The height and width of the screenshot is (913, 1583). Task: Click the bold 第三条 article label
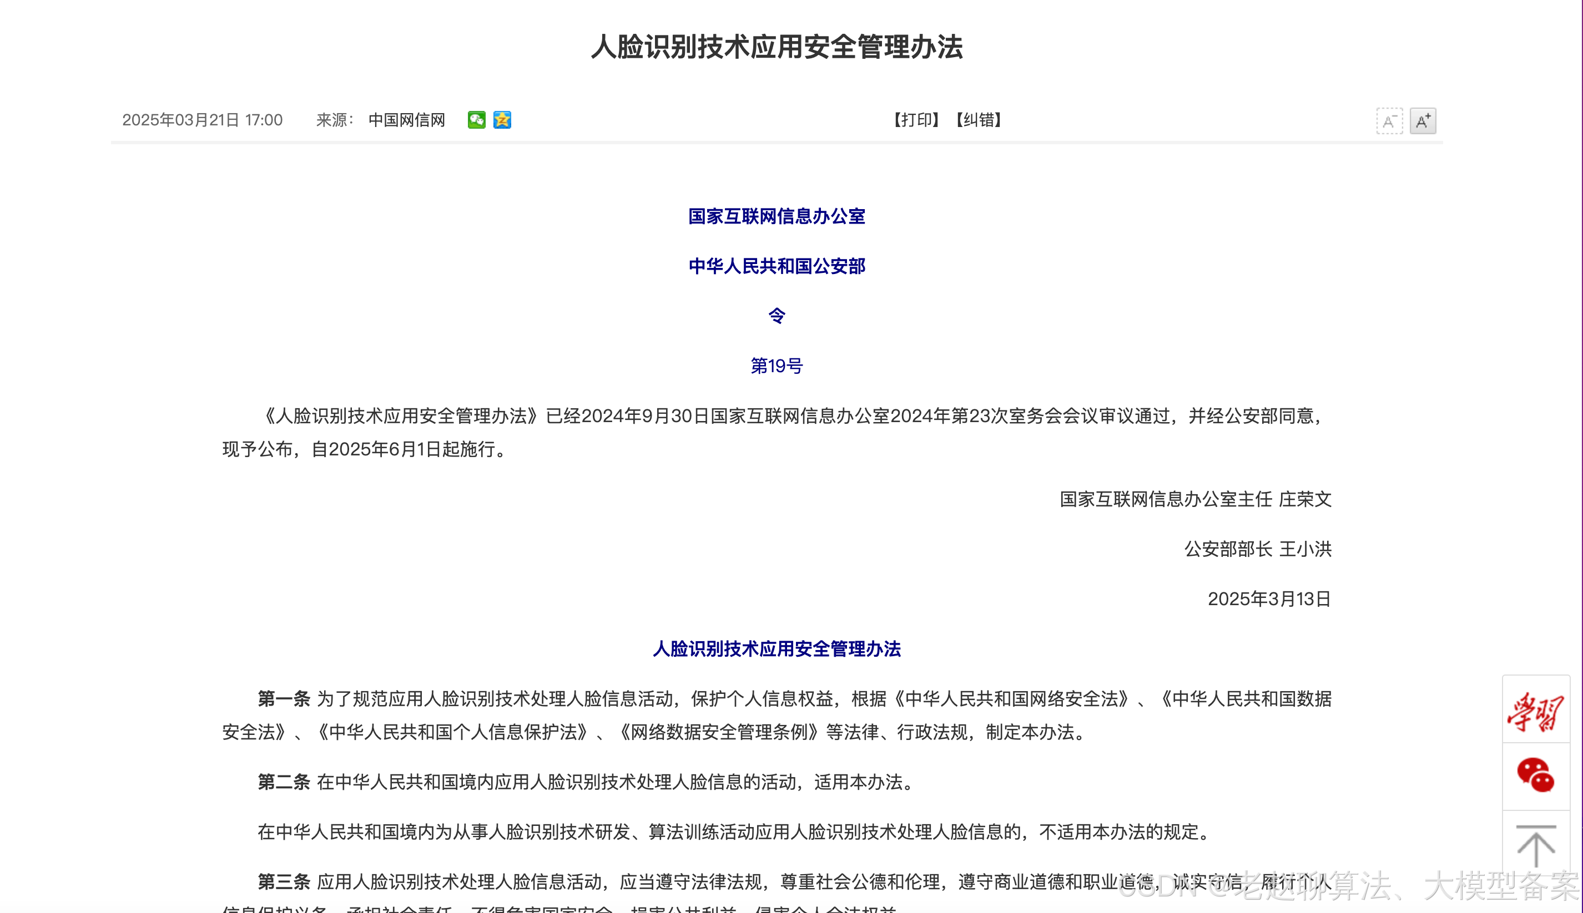tap(284, 882)
